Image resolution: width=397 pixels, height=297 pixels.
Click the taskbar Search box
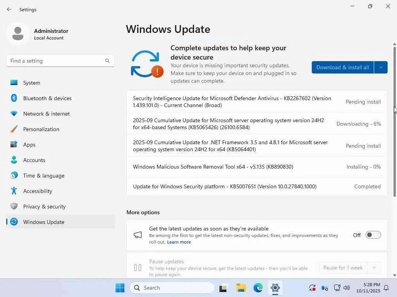tap(172, 288)
